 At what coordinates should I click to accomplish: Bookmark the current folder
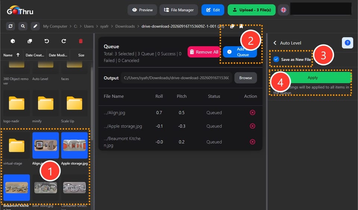point(241,26)
